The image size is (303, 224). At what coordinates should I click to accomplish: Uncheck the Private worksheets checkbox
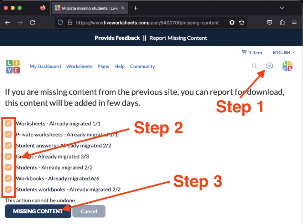click(8, 134)
